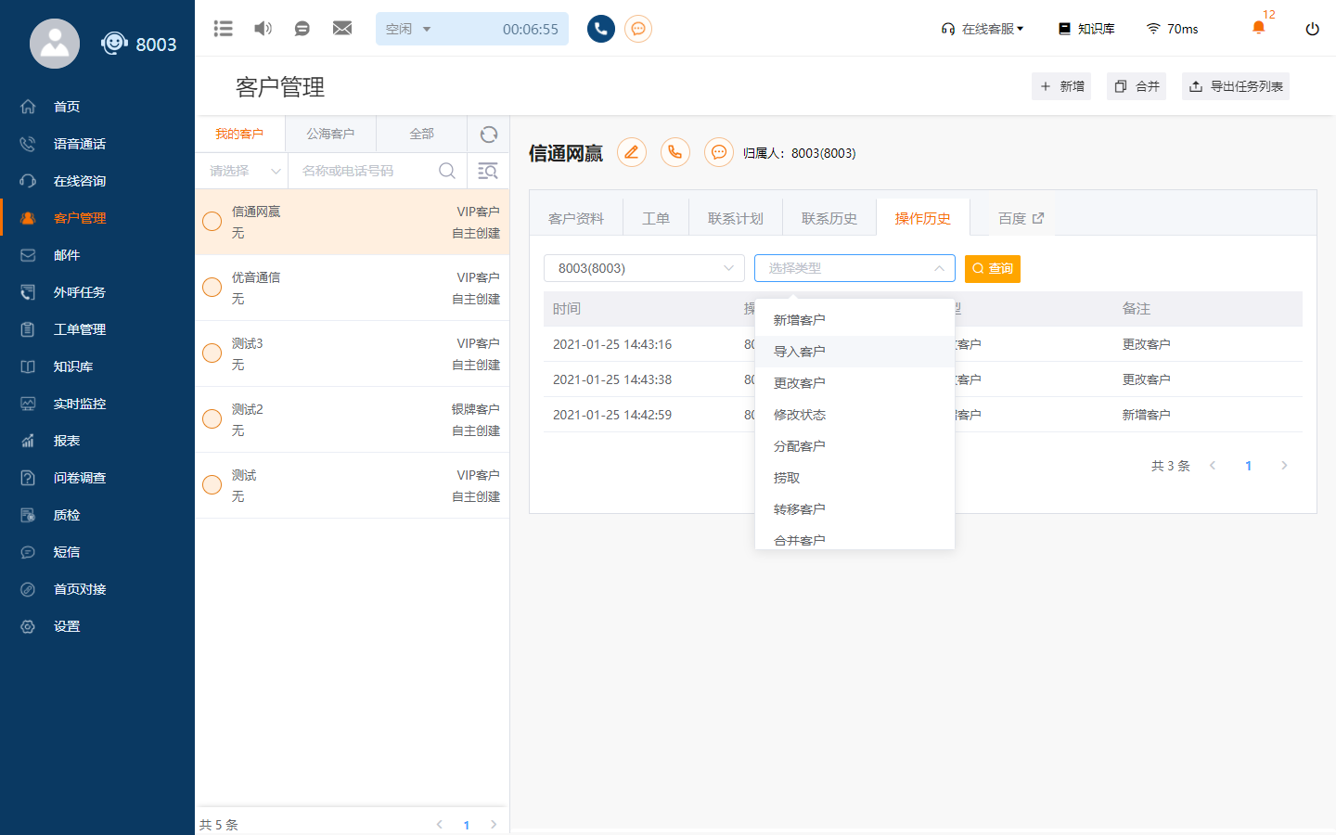The image size is (1336, 835).
Task: Open the notification bell with badge 12
Action: 1259,27
